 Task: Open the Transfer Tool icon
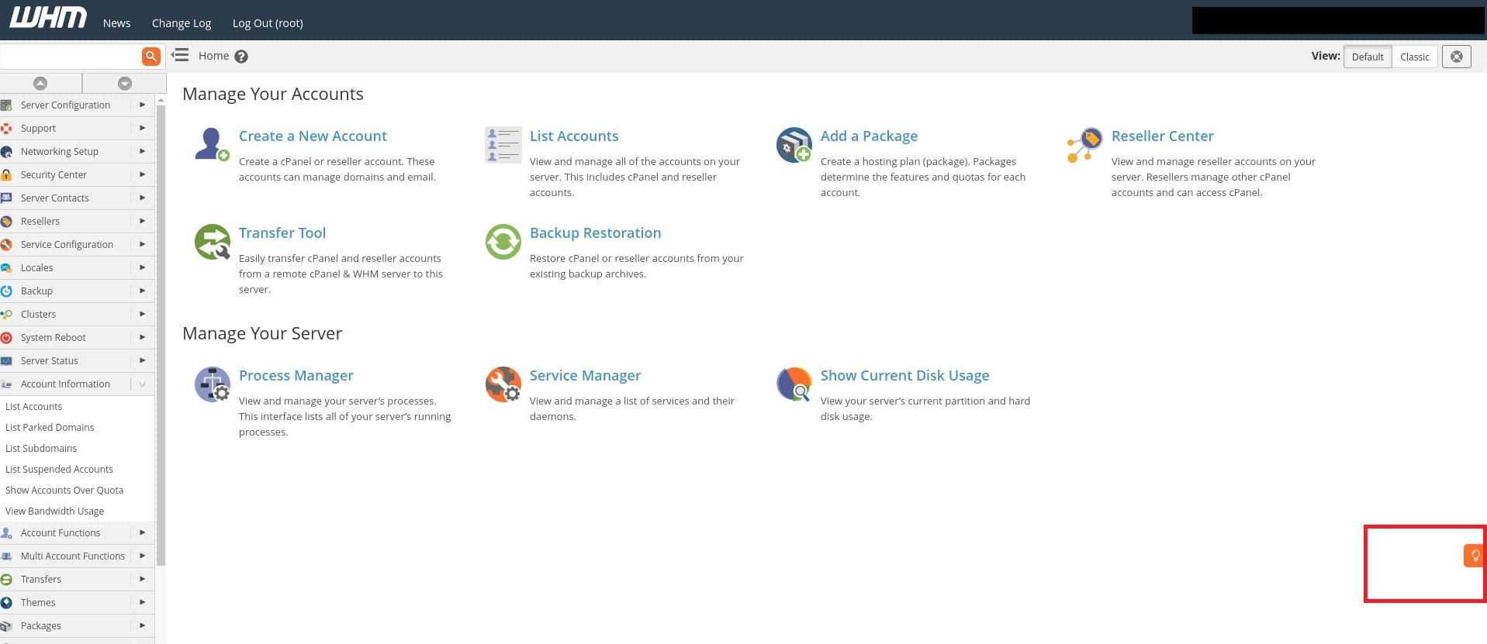pos(212,242)
